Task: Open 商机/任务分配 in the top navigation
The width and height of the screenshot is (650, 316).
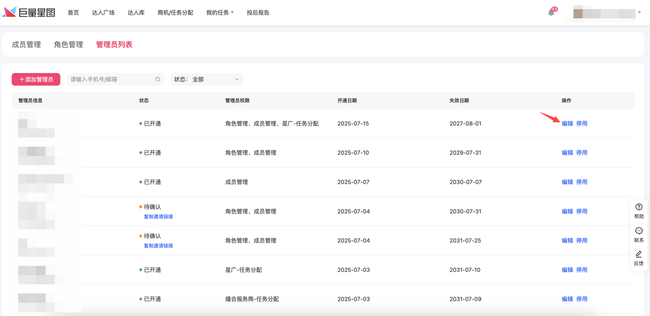Action: (175, 13)
